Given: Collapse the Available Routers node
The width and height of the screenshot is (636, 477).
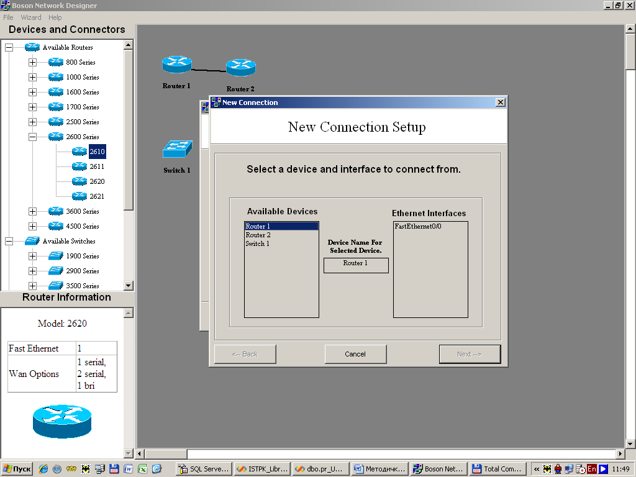Looking at the screenshot, I should coord(9,47).
